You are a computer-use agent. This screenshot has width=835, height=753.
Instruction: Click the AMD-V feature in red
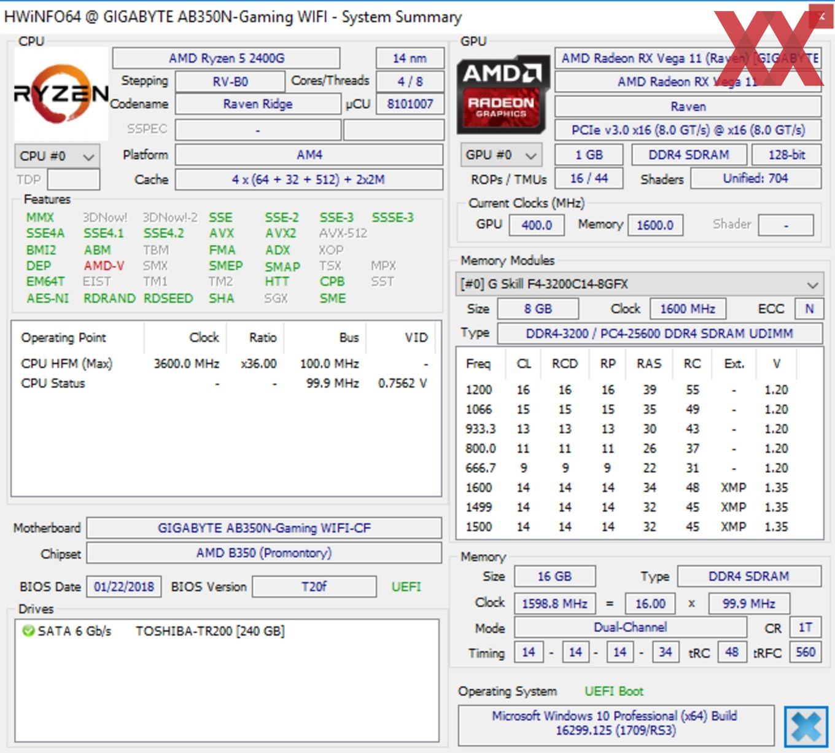[x=104, y=266]
